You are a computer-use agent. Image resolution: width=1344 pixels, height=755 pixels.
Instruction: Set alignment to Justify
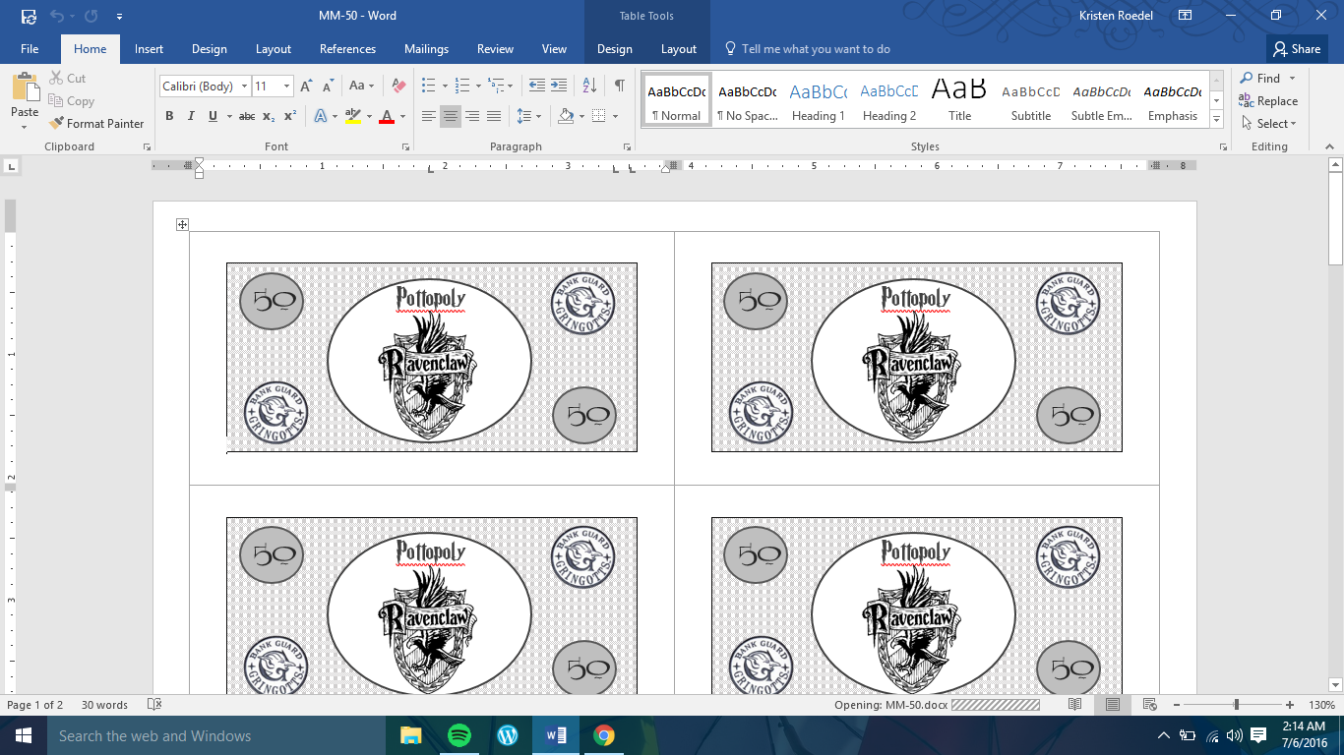point(494,116)
